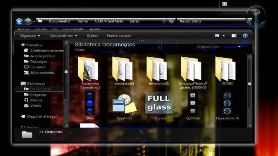
Task: Select the UniversalThemePatcher_20090409 folder
Action: click(x=193, y=73)
